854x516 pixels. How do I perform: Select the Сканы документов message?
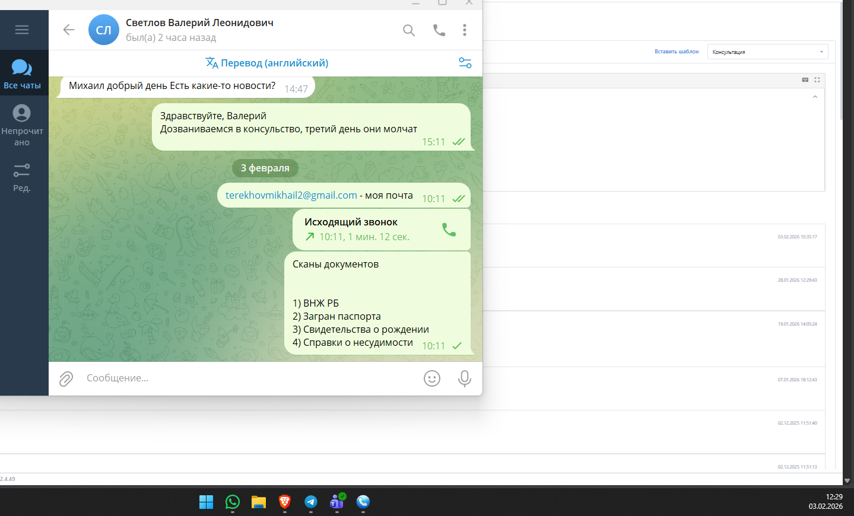(x=377, y=303)
